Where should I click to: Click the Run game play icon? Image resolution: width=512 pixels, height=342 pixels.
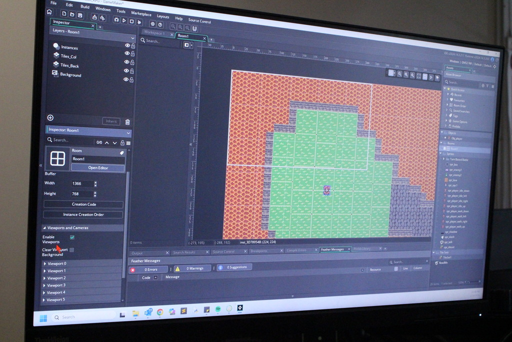[x=124, y=20]
